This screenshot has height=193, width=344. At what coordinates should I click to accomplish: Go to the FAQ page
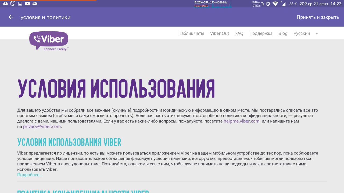239,34
